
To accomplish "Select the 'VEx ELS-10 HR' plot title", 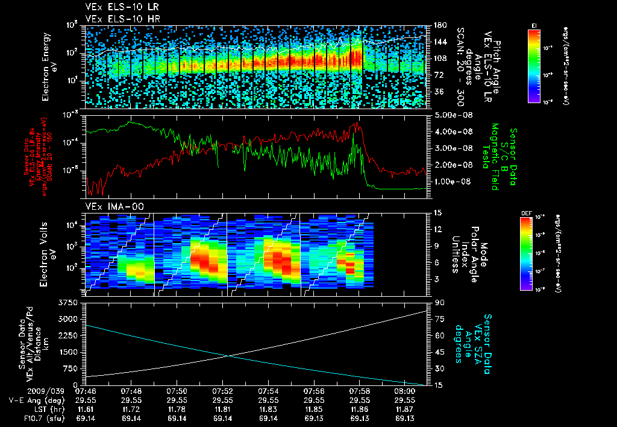I will [x=122, y=19].
